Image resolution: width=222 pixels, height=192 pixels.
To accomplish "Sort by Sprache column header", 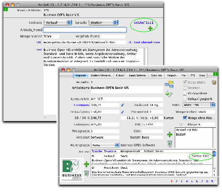I will point(97,151).
